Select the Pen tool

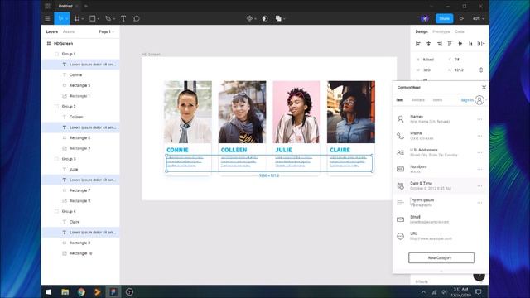click(108, 18)
